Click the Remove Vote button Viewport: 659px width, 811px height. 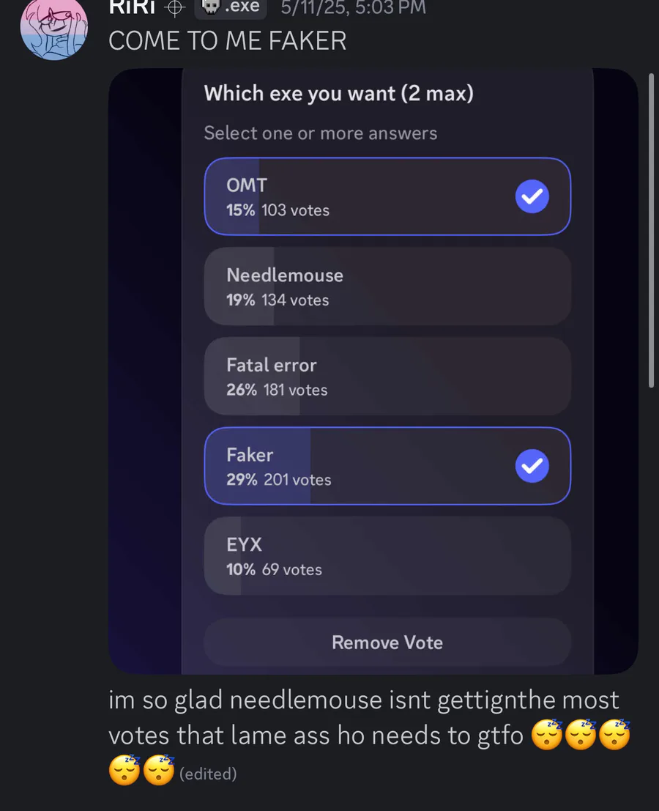click(387, 642)
